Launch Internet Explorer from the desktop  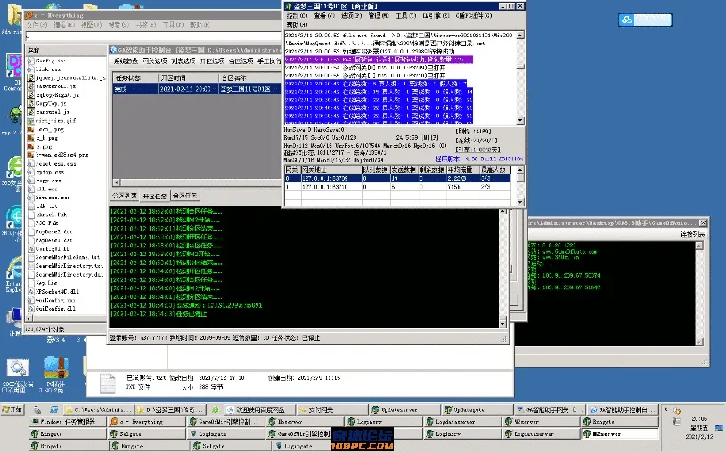14,269
